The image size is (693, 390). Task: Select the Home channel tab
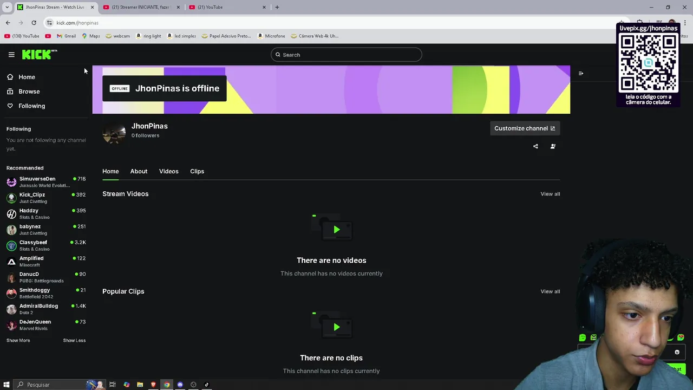[x=110, y=171]
